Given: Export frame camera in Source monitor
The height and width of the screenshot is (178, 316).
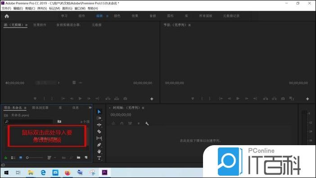Looking at the screenshot, I should 125,98.
